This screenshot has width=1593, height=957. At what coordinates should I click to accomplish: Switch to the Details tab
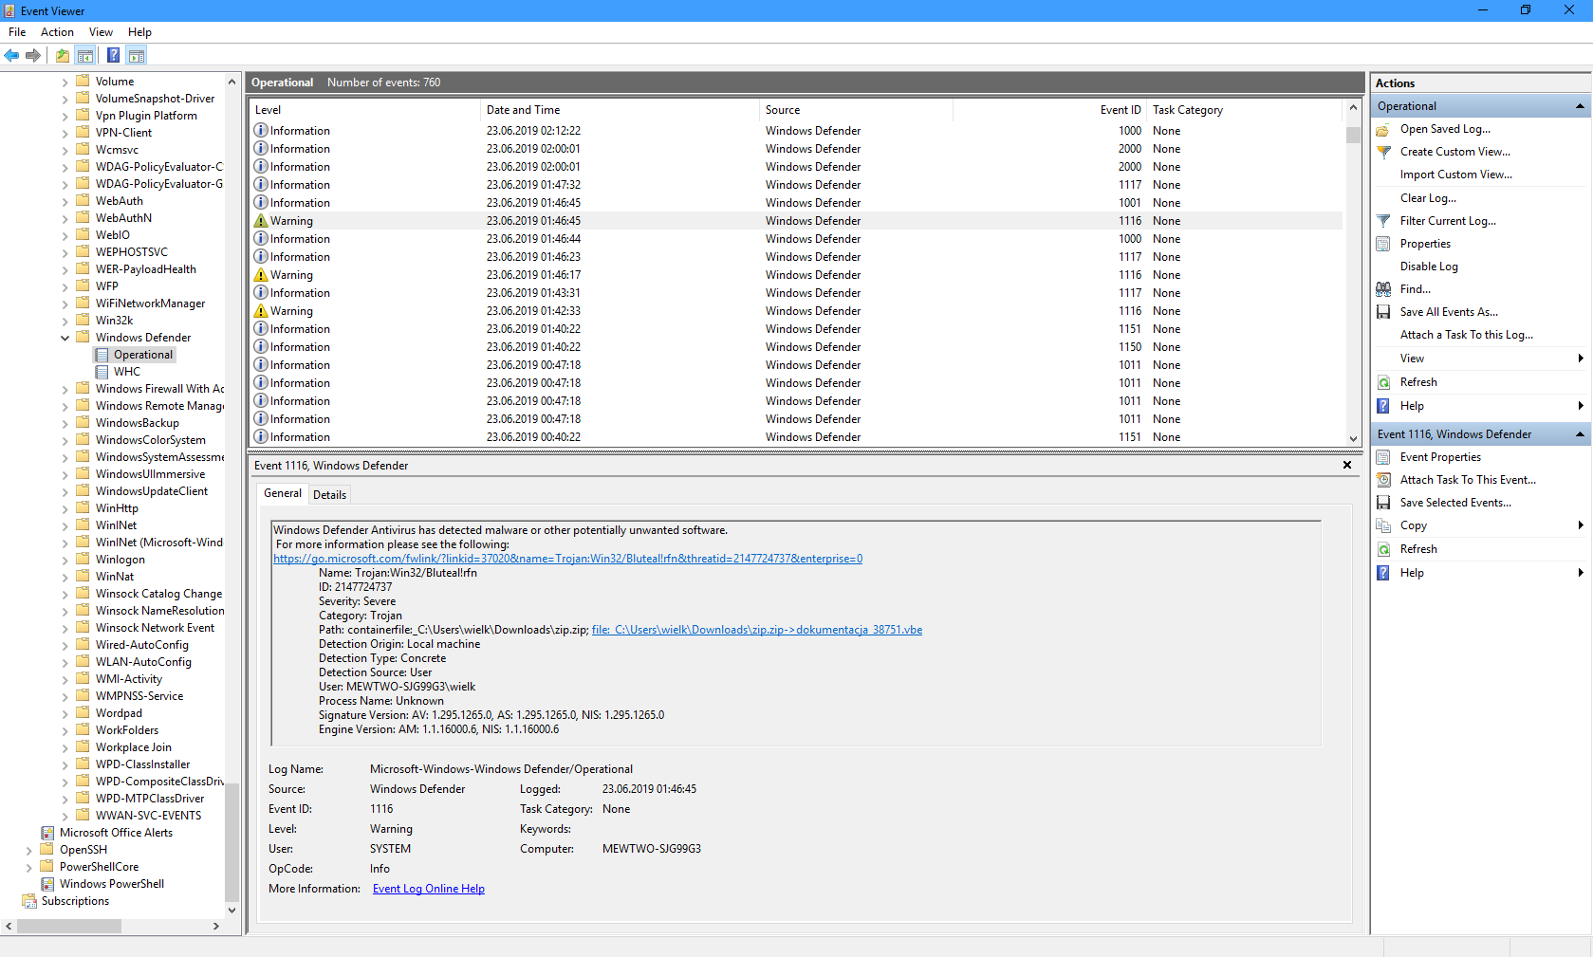coord(329,493)
